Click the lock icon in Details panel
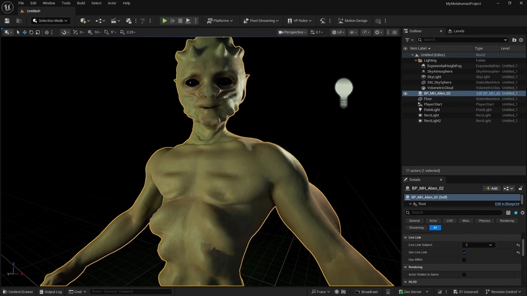Viewport: 527px width, 296px height. (521, 188)
